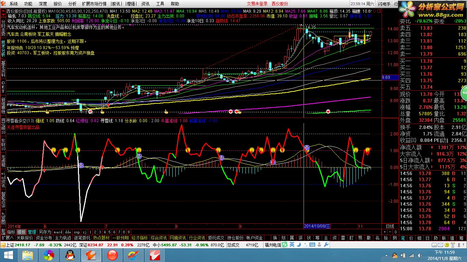
Task: Open the 系统 menu
Action: coord(14,4)
